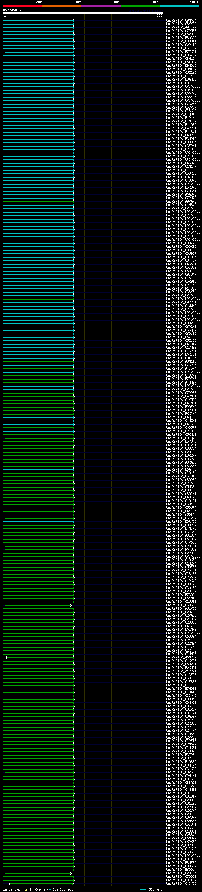Open hit UniRef100_Q8VYA0
The height and width of the screenshot is (892, 202).
coord(181,24)
